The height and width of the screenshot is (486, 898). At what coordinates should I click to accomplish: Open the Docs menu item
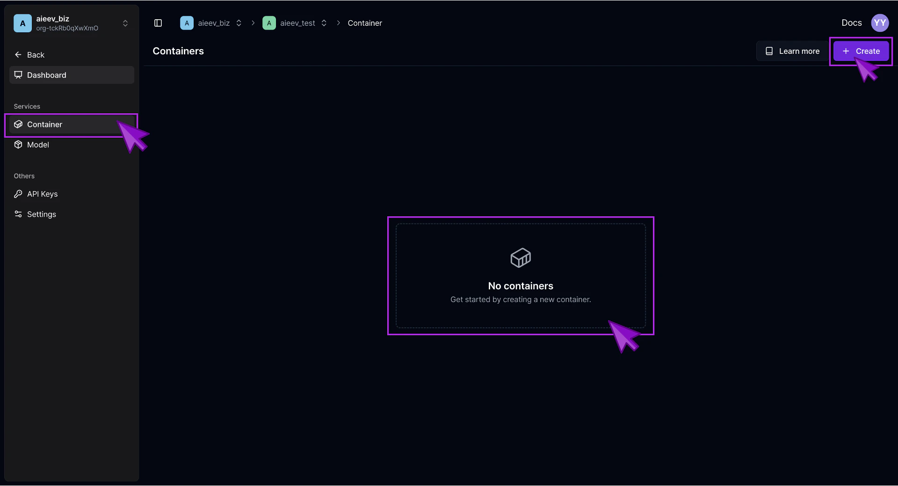click(x=852, y=22)
